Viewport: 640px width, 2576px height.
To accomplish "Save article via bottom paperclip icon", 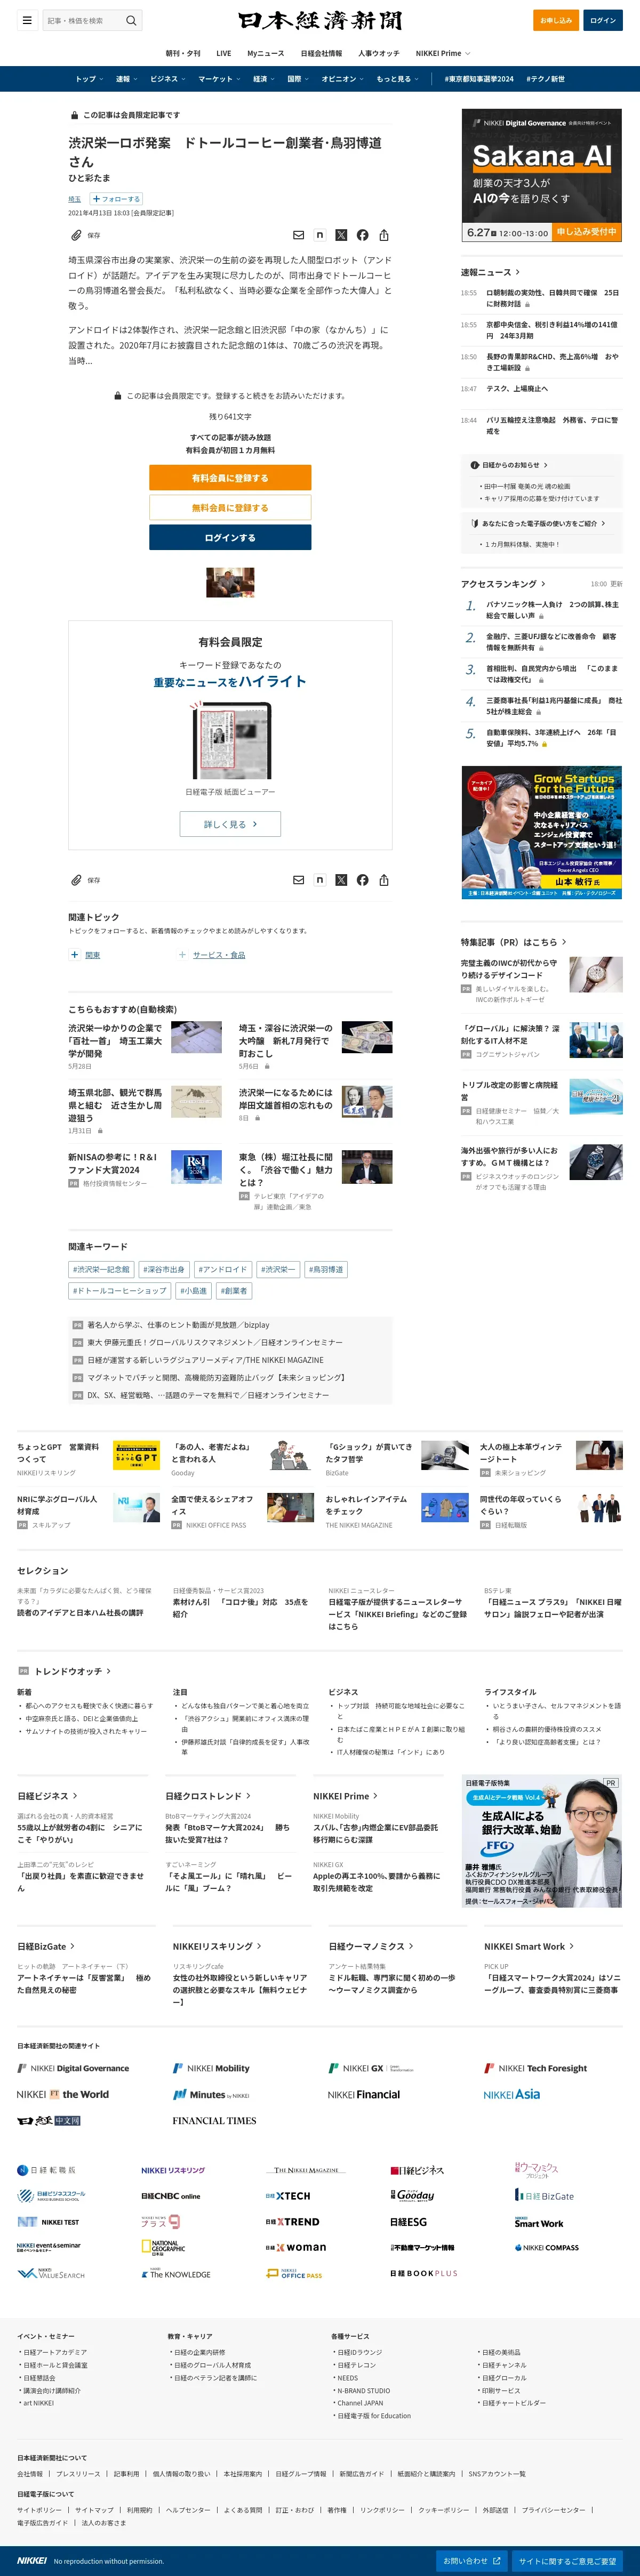I will [x=76, y=880].
